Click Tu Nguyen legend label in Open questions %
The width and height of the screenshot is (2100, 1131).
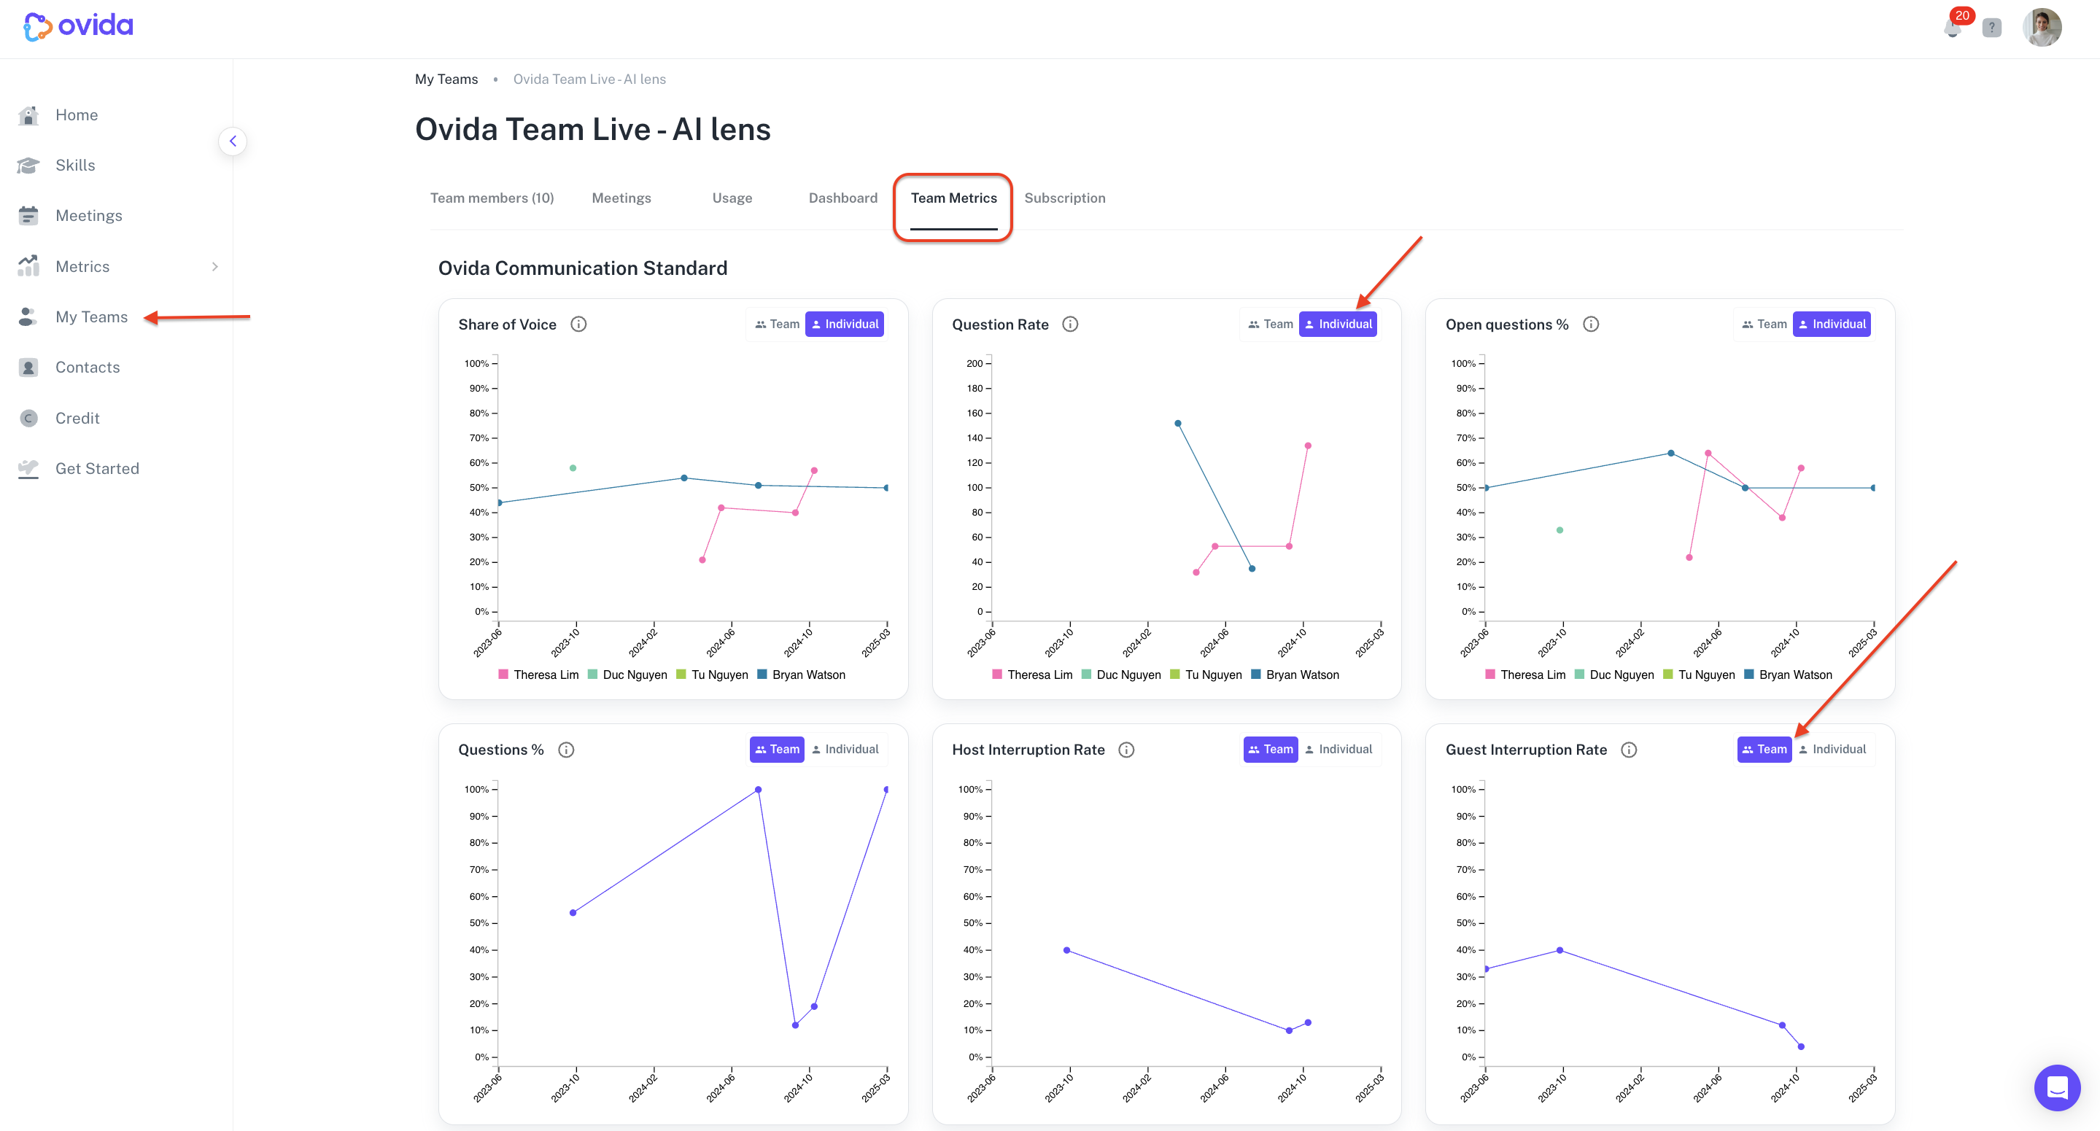(1706, 675)
